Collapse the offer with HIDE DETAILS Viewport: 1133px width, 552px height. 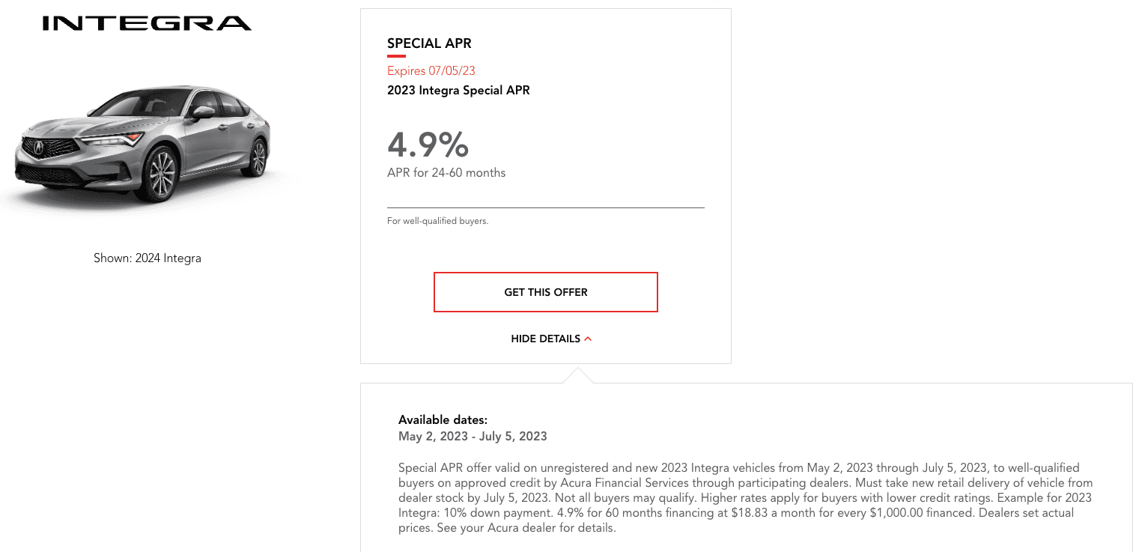coord(545,339)
